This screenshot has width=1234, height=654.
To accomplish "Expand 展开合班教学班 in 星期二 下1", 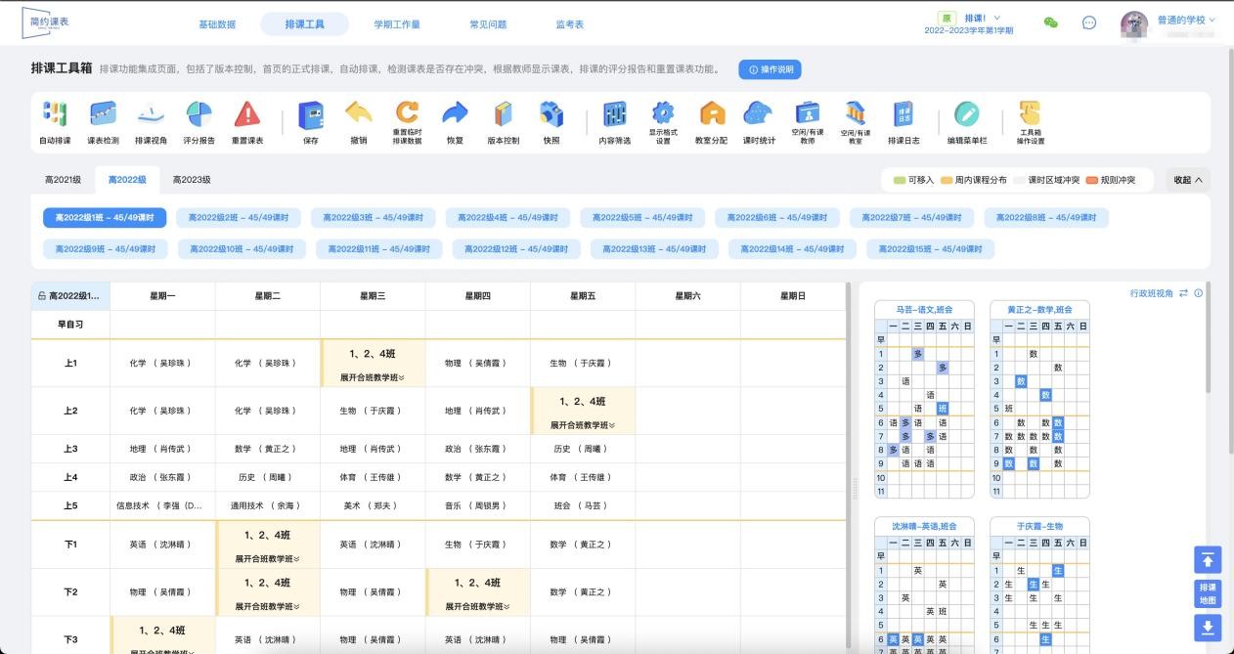I will 268,559.
